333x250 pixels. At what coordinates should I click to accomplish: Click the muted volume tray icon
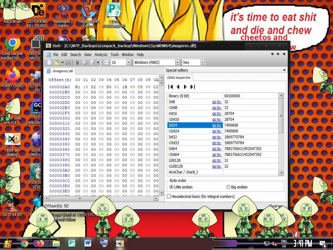point(274,243)
